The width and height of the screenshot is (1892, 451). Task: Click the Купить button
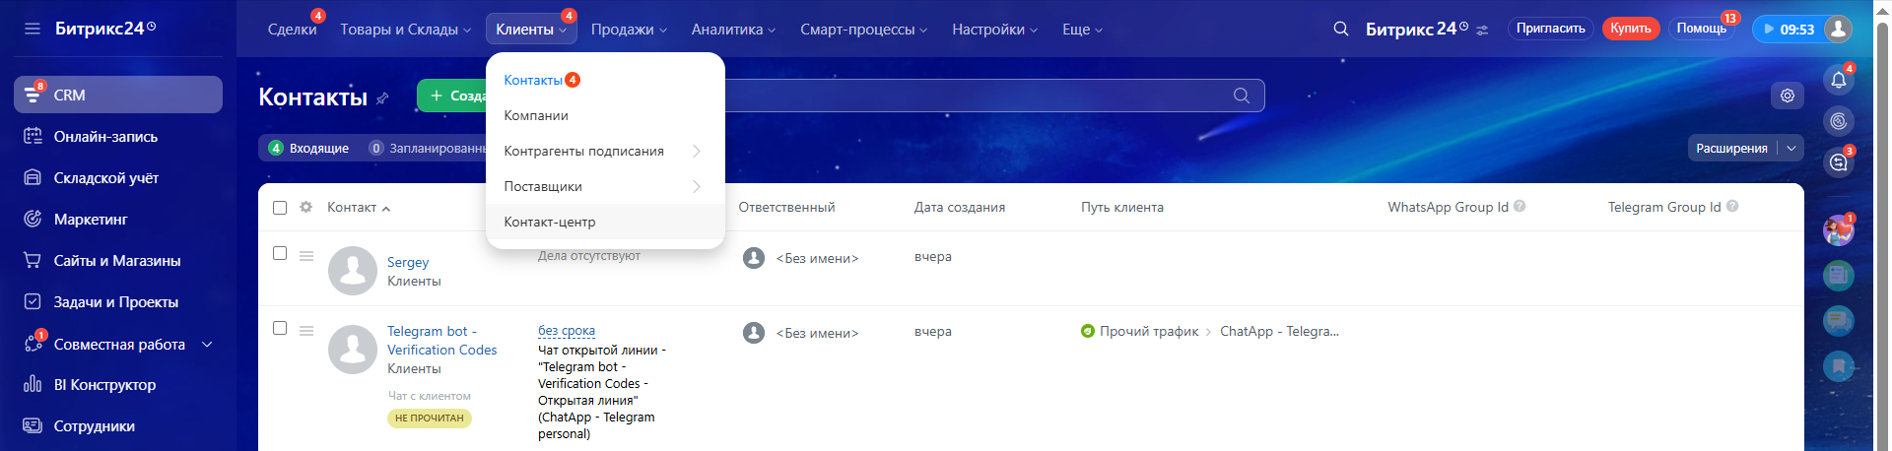(1630, 29)
